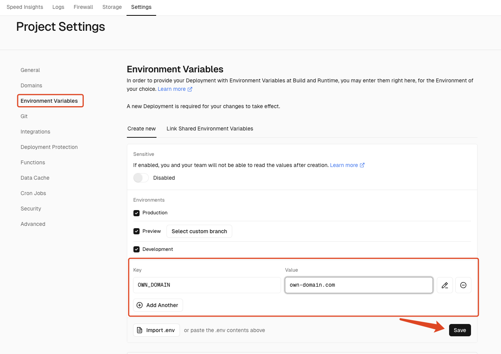Open the Learn more link under Sensitive
Image resolution: width=501 pixels, height=354 pixels.
(x=344, y=165)
